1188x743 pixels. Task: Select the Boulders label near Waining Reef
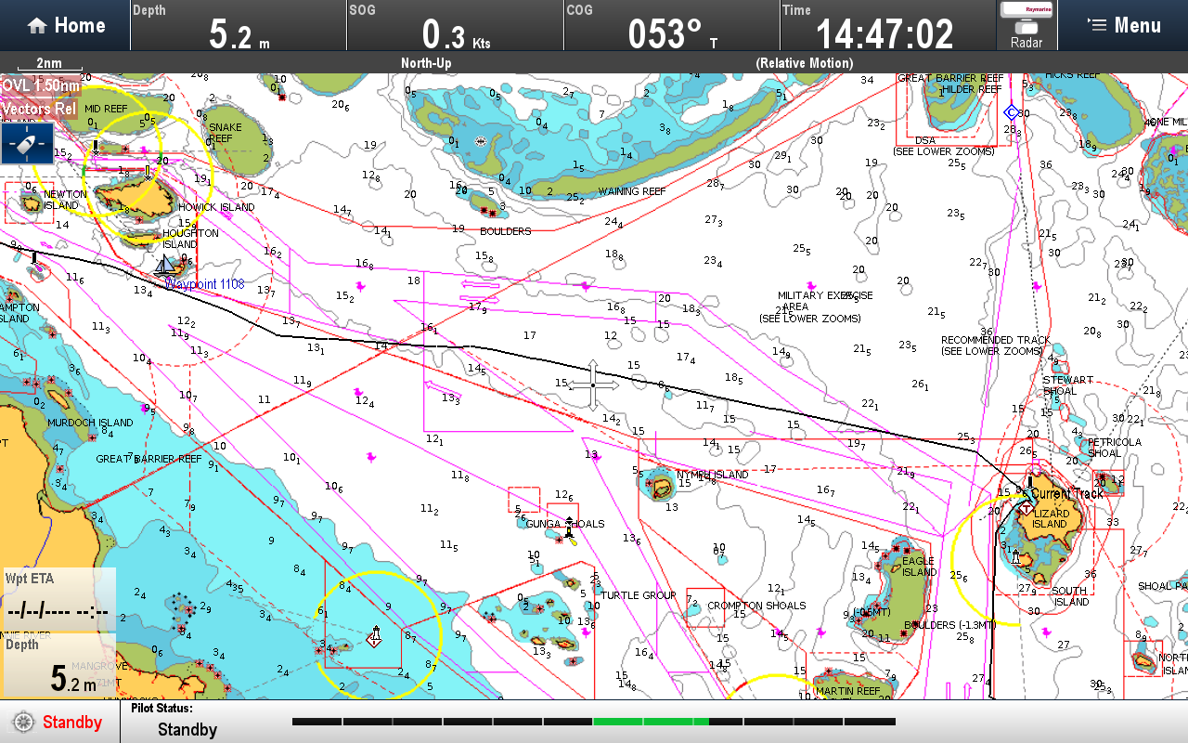pos(506,231)
